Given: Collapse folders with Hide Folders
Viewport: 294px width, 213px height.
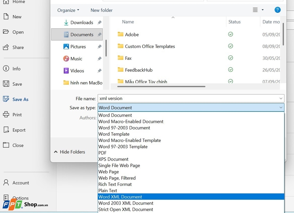Looking at the screenshot, I should click(69, 152).
